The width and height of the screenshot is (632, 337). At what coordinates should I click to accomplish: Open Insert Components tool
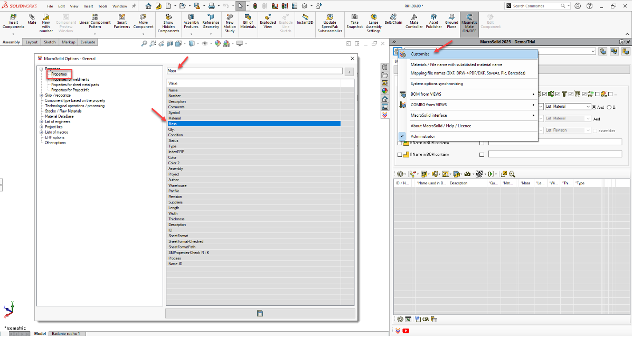[13, 21]
